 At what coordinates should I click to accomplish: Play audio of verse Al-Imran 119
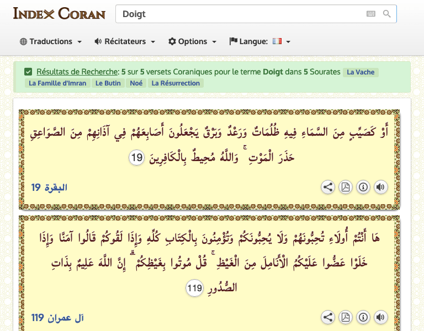[x=380, y=317]
